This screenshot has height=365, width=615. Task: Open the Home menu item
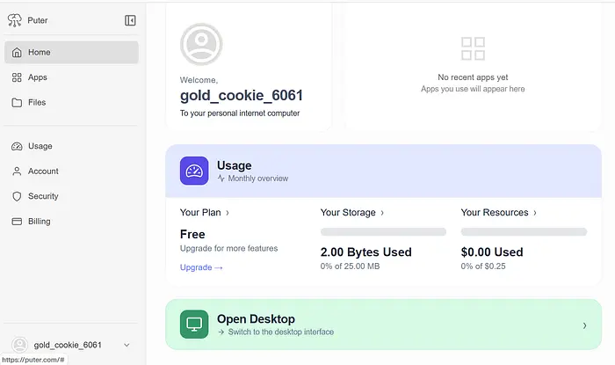[x=71, y=52]
